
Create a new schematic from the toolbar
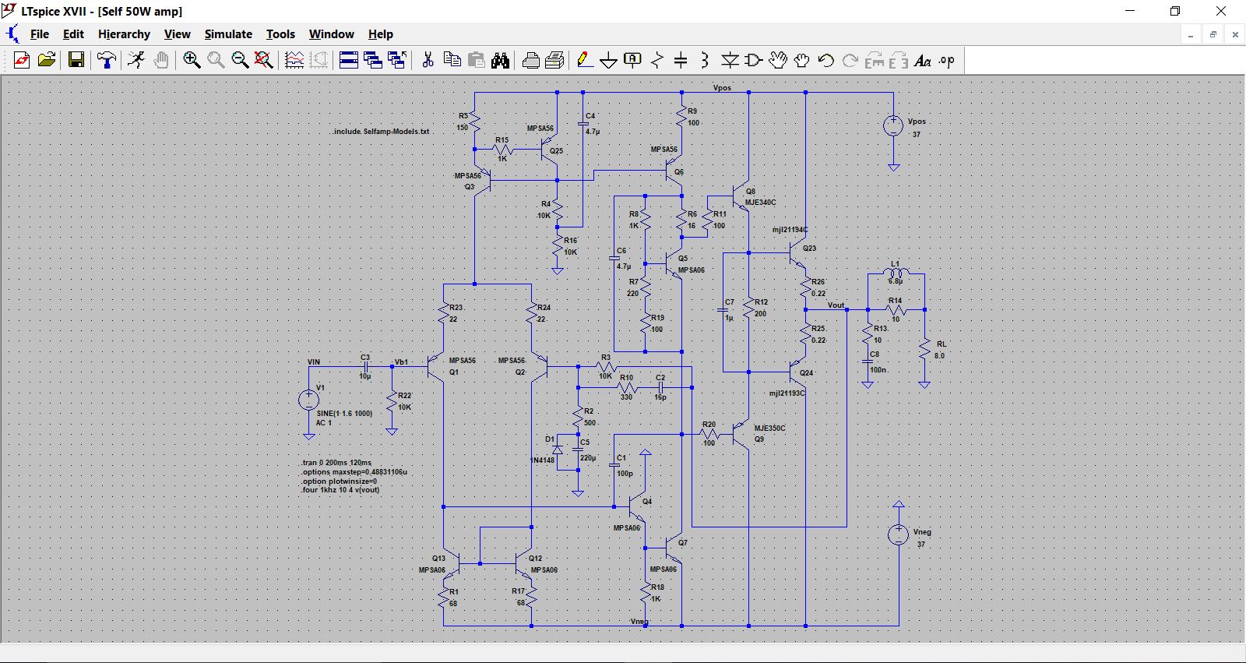point(22,60)
